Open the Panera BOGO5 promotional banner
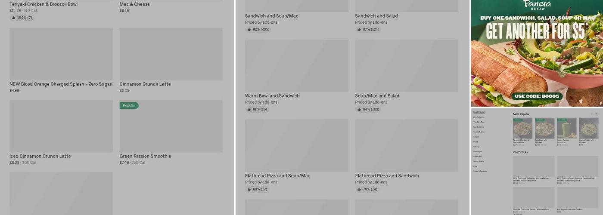The width and height of the screenshot is (603, 215). click(537, 53)
